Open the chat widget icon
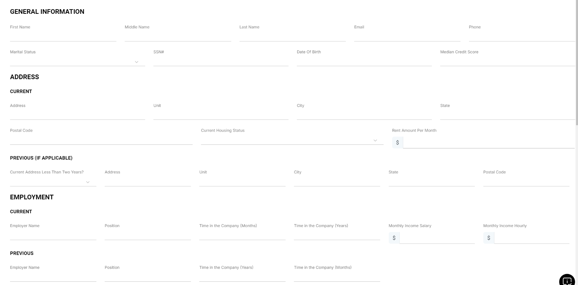578x285 pixels. click(x=567, y=280)
